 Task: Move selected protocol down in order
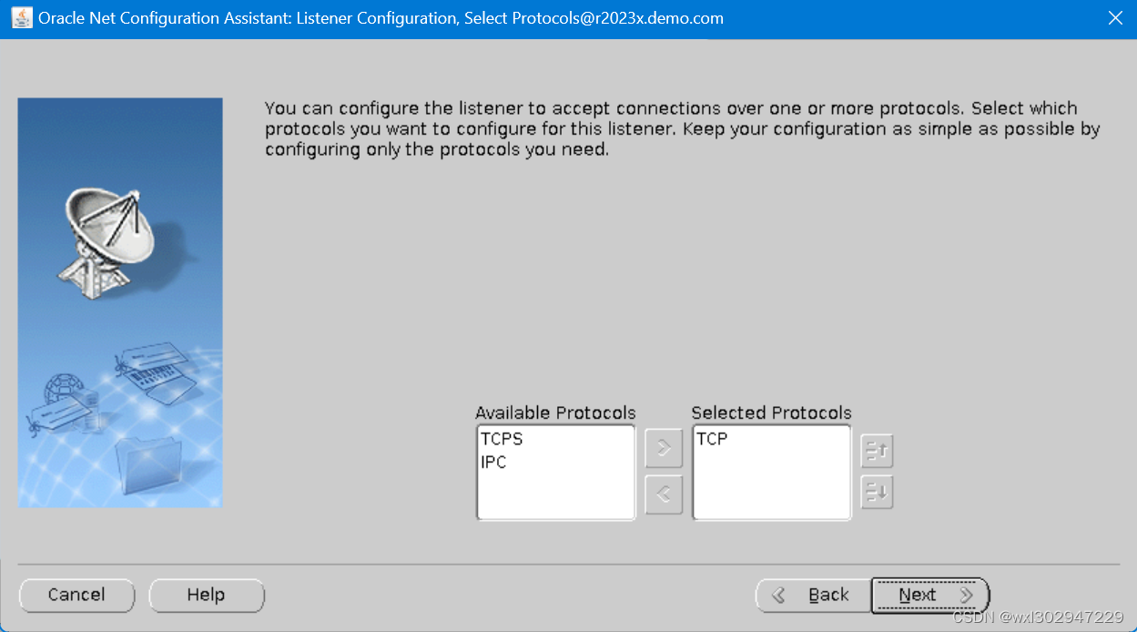tap(877, 493)
